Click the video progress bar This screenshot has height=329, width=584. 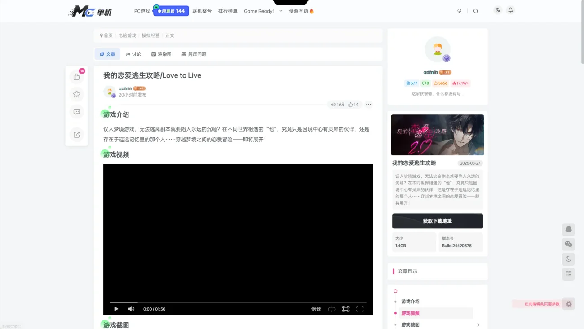[x=238, y=303]
